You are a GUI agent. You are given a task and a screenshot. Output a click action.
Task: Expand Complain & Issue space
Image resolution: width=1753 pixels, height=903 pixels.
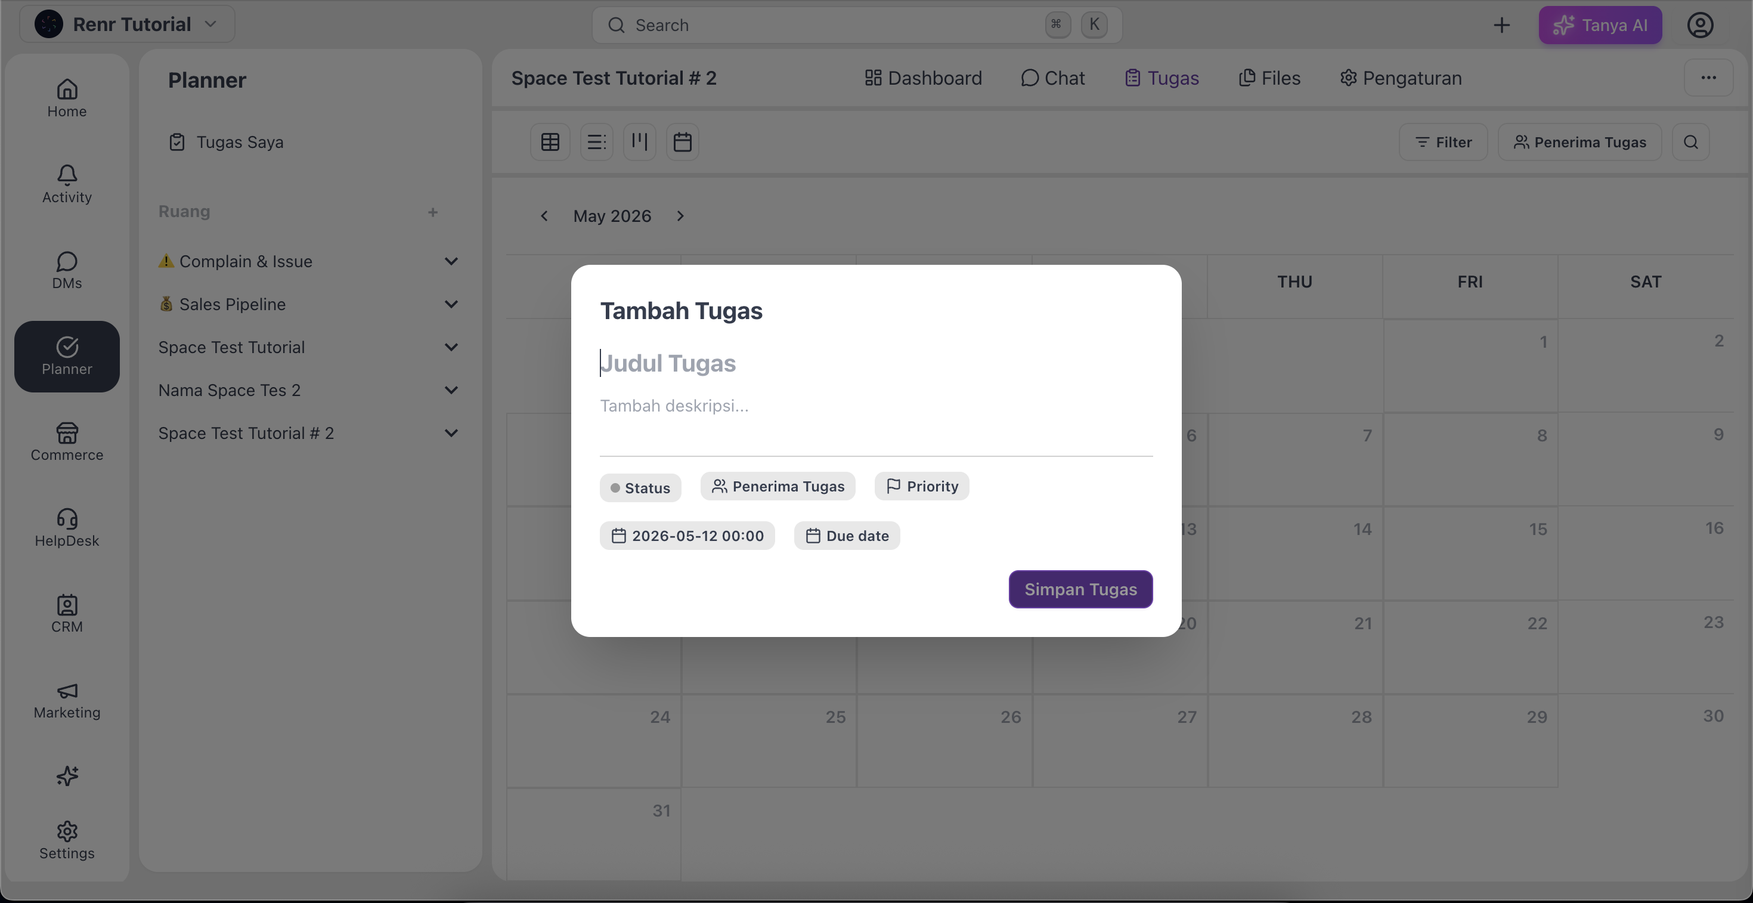click(451, 261)
